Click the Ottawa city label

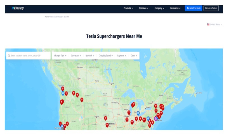pos(150,103)
